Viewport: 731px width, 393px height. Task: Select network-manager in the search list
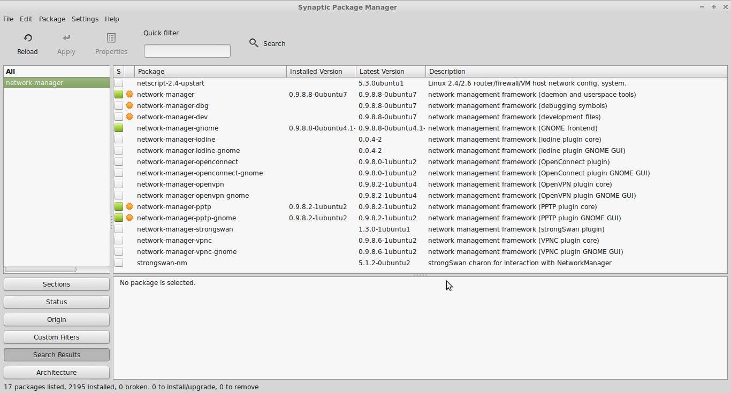(x=57, y=82)
